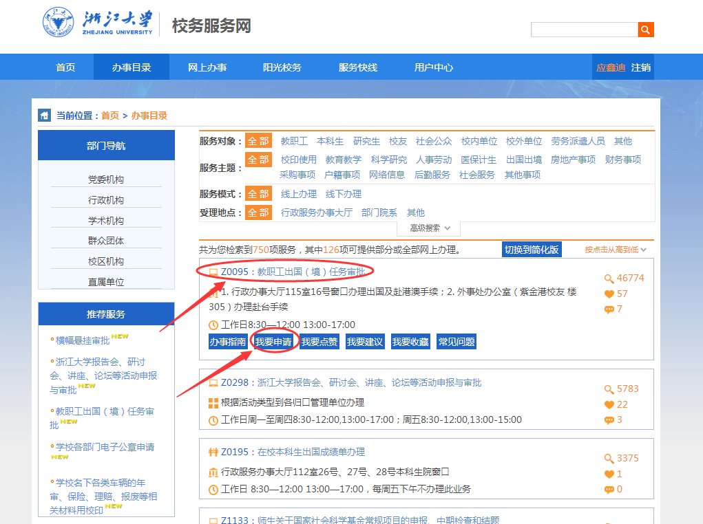
Task: Select 行政服务办事大厅 location filter
Action: [317, 212]
